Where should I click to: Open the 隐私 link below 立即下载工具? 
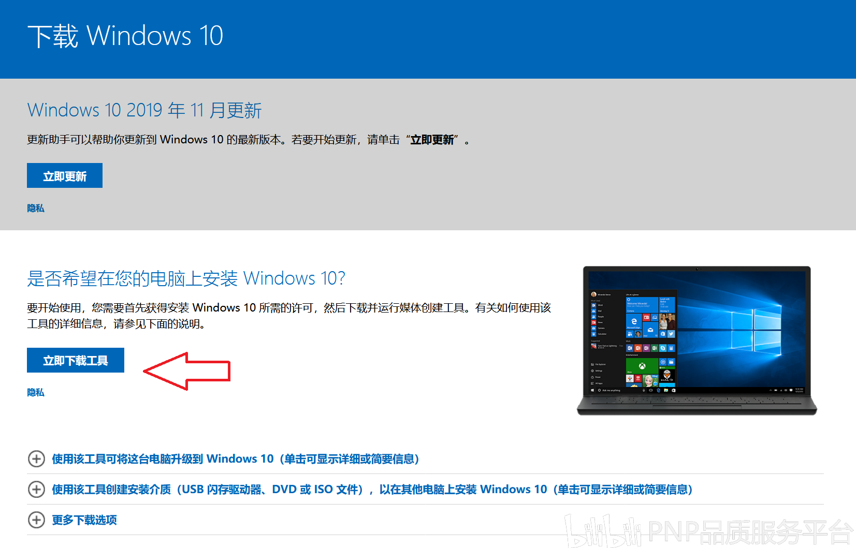click(x=36, y=392)
